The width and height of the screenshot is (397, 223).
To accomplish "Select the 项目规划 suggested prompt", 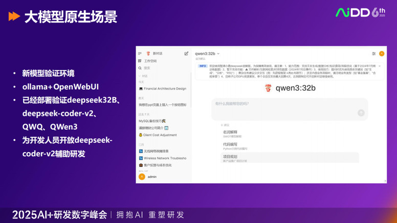I will (x=290, y=158).
